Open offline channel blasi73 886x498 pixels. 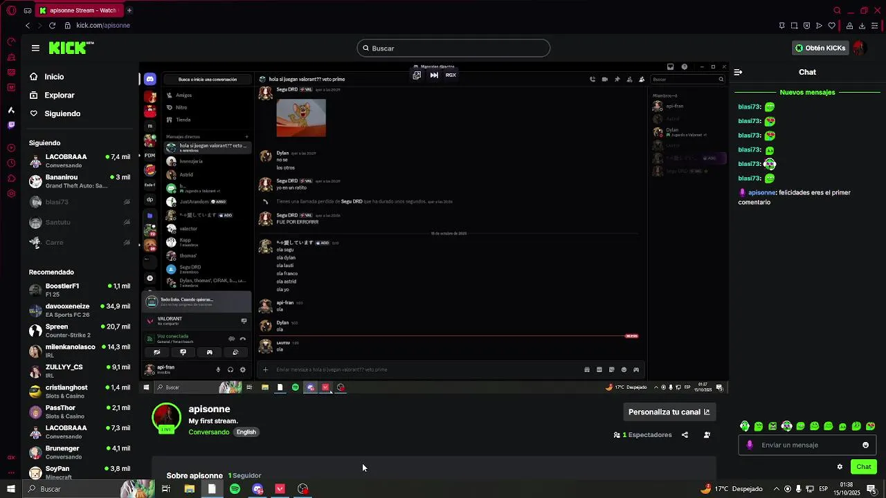coord(80,202)
